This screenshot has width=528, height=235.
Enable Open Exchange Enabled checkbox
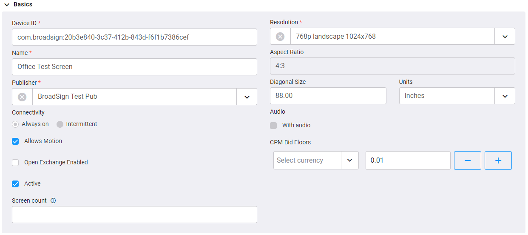[16, 163]
